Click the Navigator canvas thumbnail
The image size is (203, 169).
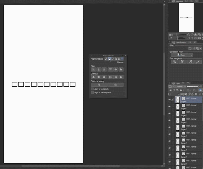point(186,17)
